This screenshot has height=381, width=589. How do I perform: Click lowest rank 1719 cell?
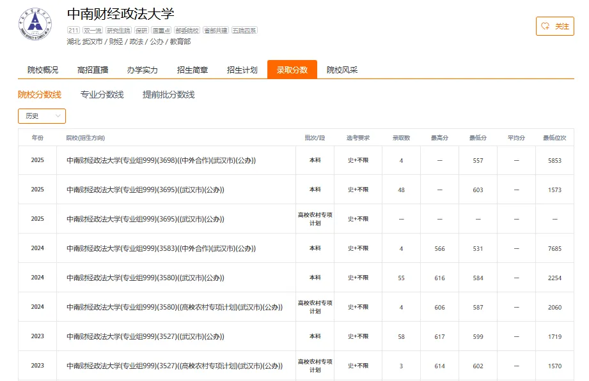point(554,337)
